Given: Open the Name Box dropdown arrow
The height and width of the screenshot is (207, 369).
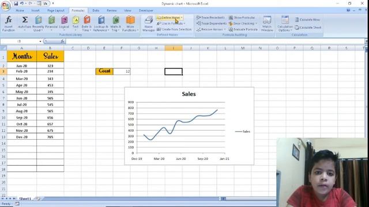Looking at the screenshot, I should coord(40,41).
